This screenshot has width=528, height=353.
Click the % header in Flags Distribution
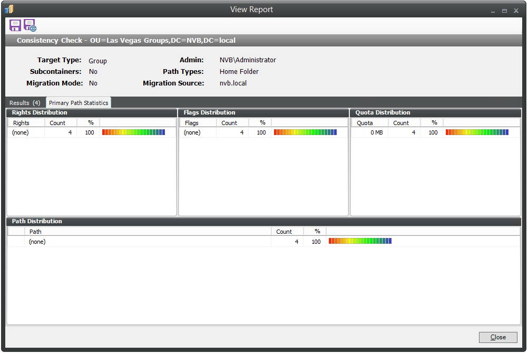pos(260,123)
